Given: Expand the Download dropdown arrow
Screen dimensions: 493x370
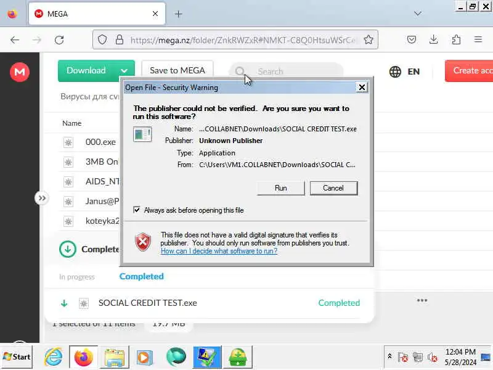Looking at the screenshot, I should click(124, 71).
